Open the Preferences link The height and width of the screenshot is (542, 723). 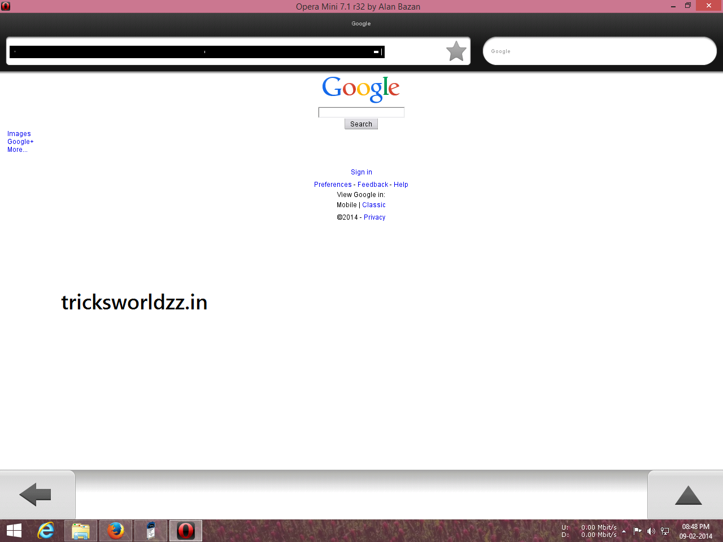click(333, 185)
